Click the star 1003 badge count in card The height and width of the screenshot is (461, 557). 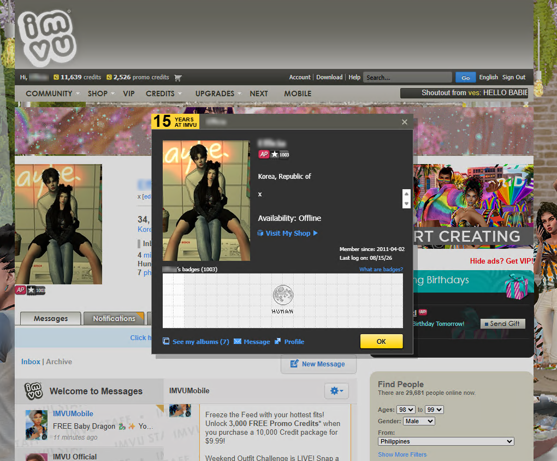280,154
